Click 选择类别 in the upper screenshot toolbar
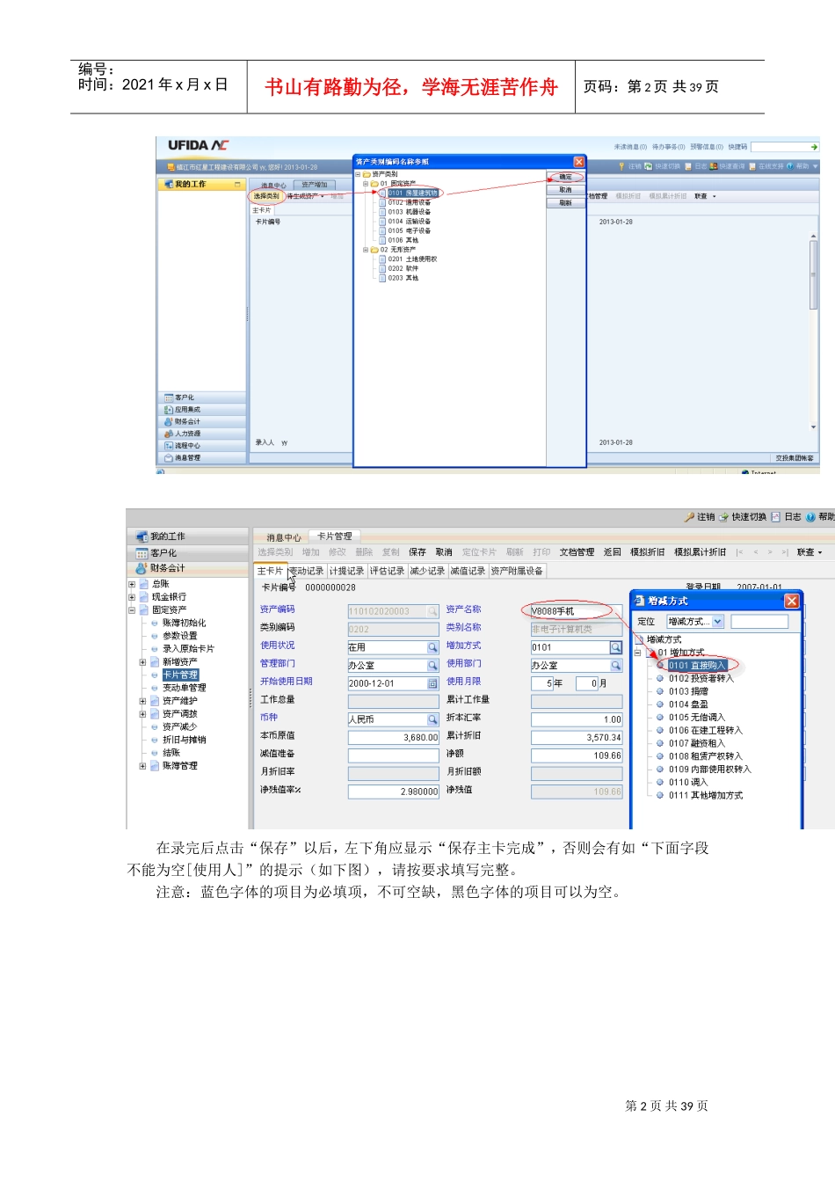The width and height of the screenshot is (835, 1182). click(266, 196)
